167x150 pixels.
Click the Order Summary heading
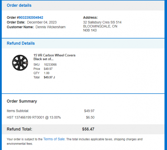(22, 101)
